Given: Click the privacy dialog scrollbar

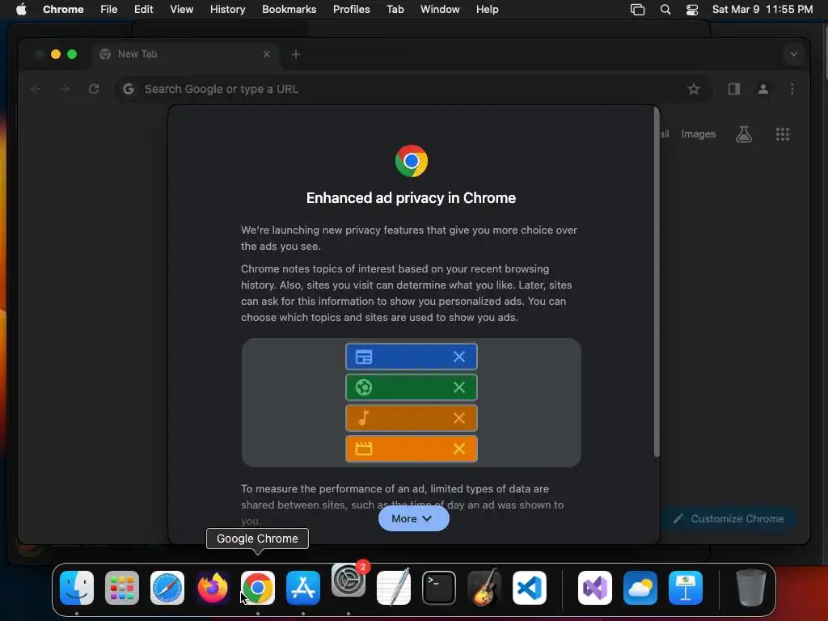Looking at the screenshot, I should pos(657,282).
